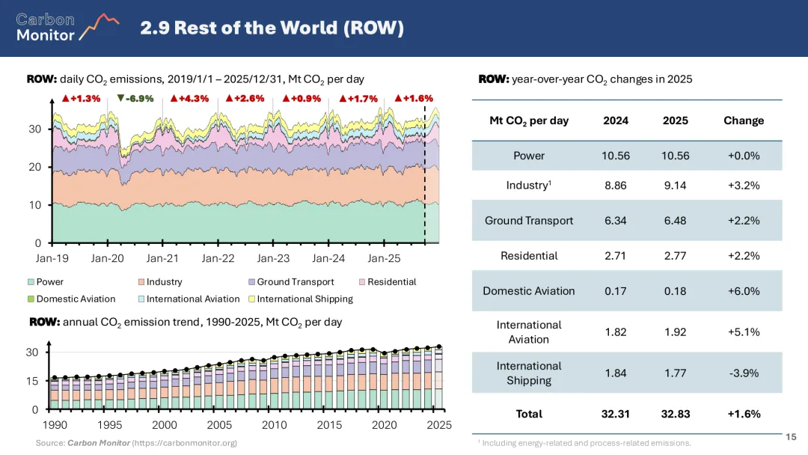808x455 pixels.
Task: Click the 'Jan-20' axis label
Action: tap(107, 258)
